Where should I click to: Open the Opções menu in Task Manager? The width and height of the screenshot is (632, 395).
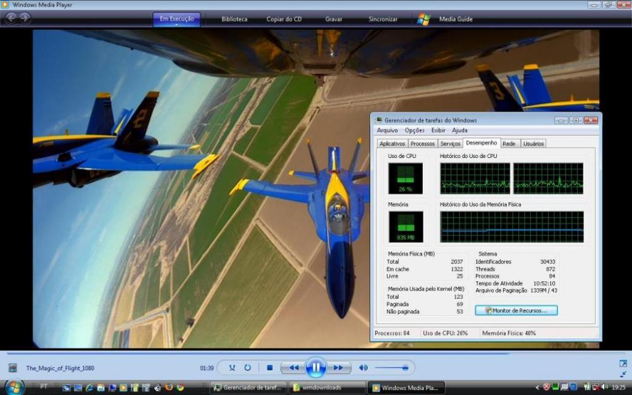[x=415, y=130]
